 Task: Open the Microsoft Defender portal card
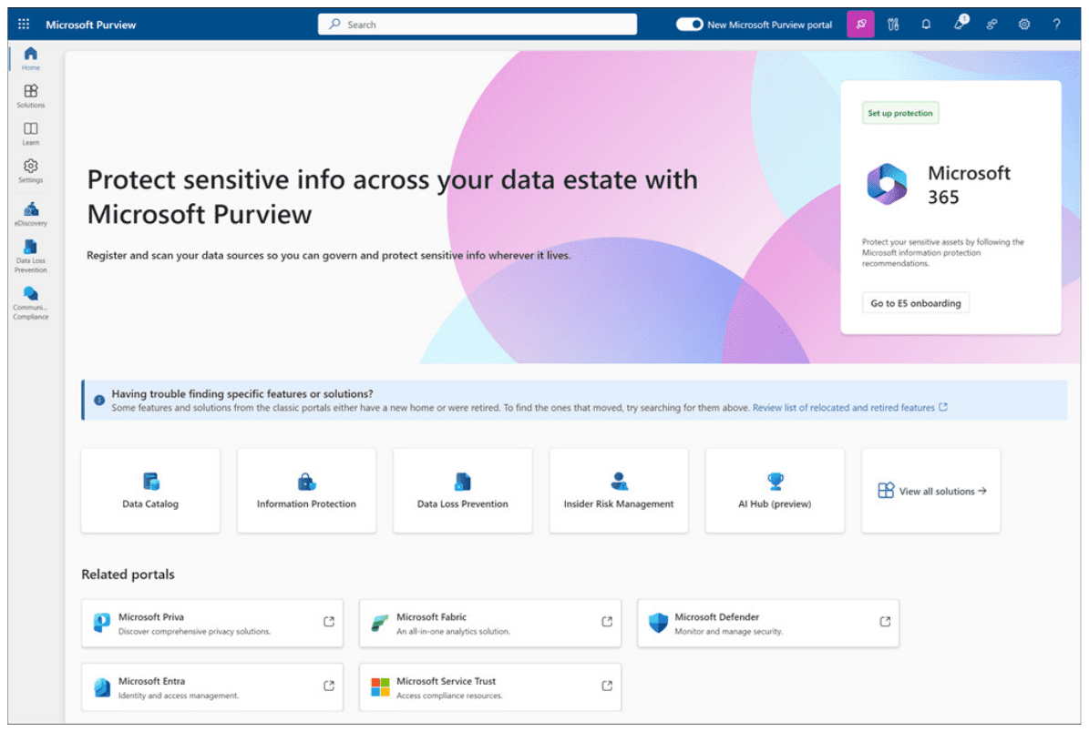click(x=768, y=623)
